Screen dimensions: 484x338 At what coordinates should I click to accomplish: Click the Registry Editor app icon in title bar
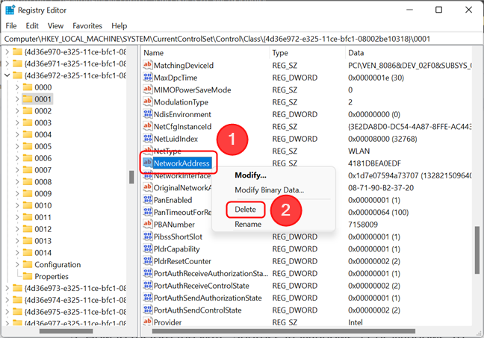pos(10,10)
